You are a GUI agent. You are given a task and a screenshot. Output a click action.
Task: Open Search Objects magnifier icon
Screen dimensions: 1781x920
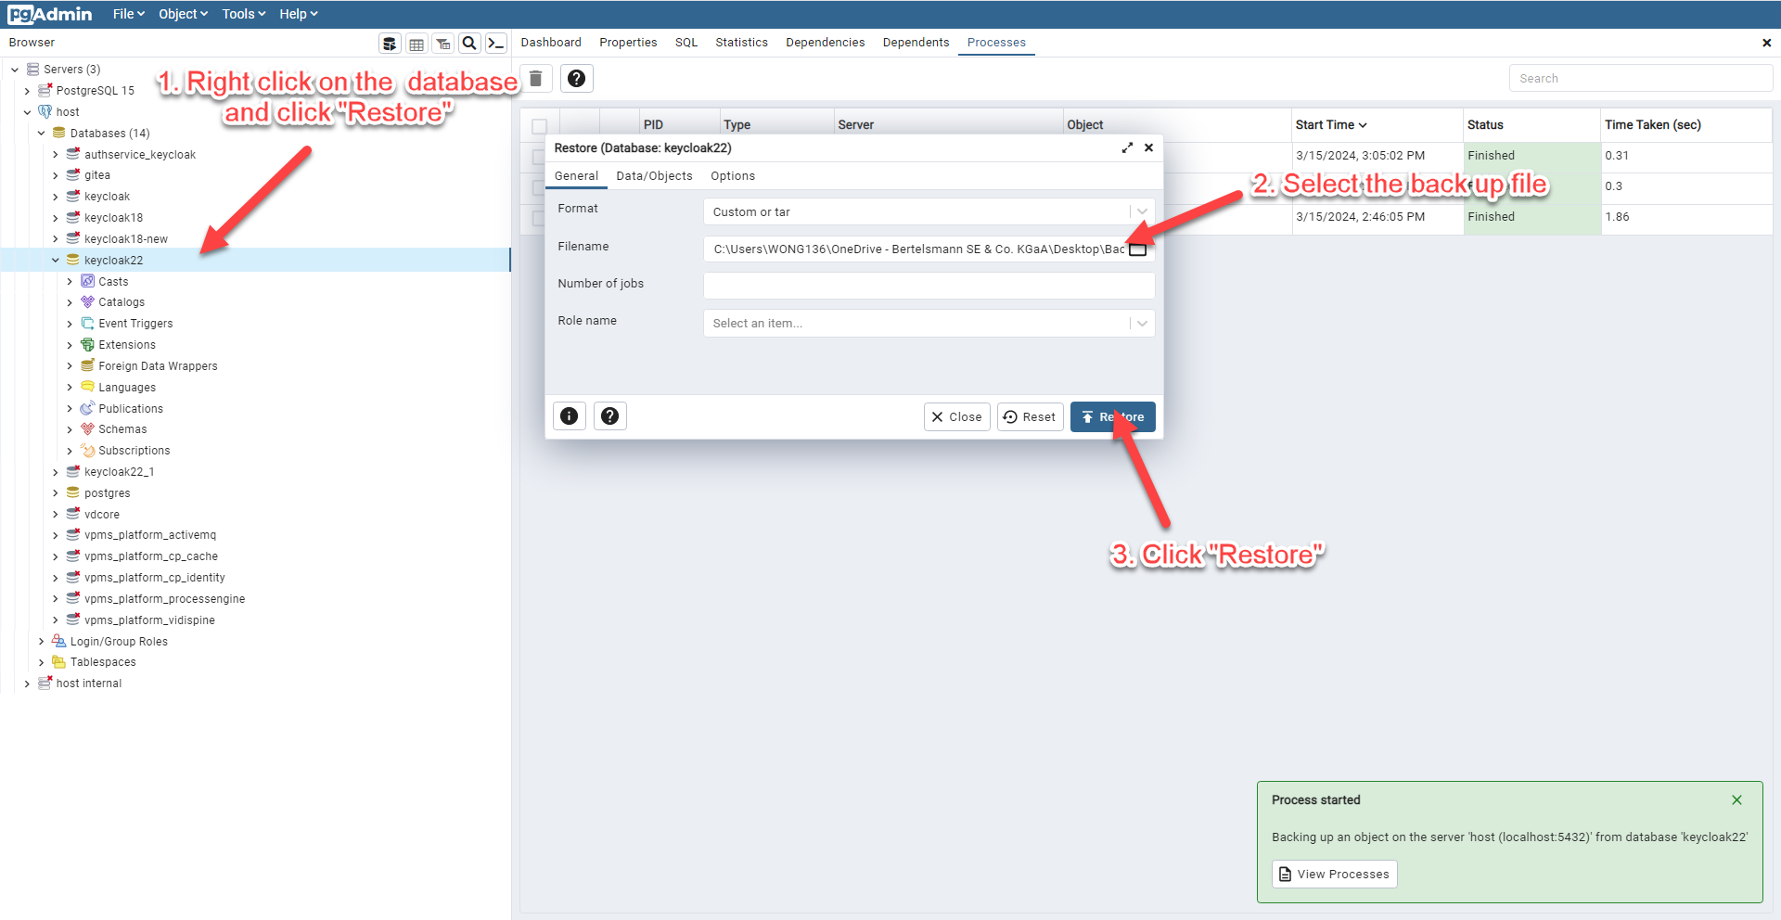[469, 44]
